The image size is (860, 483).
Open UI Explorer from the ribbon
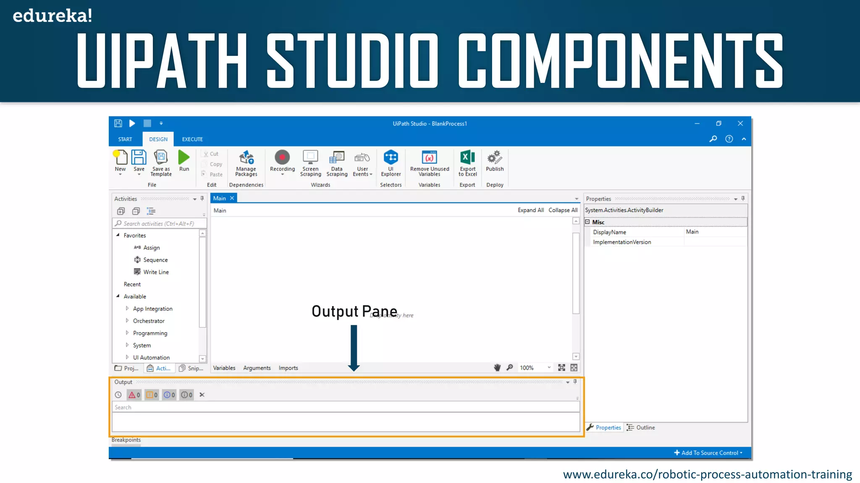tap(391, 158)
